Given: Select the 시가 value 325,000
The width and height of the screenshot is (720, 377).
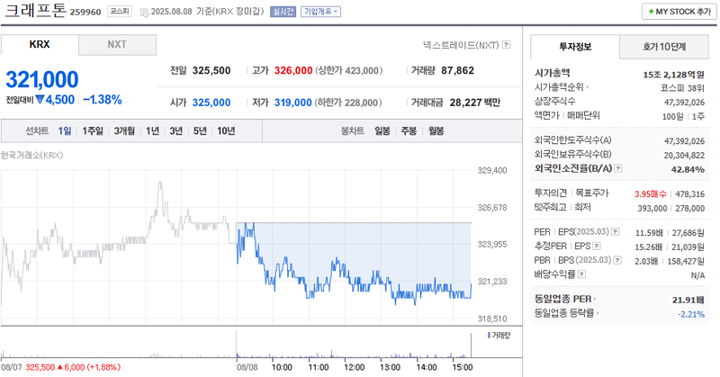Looking at the screenshot, I should [x=211, y=103].
